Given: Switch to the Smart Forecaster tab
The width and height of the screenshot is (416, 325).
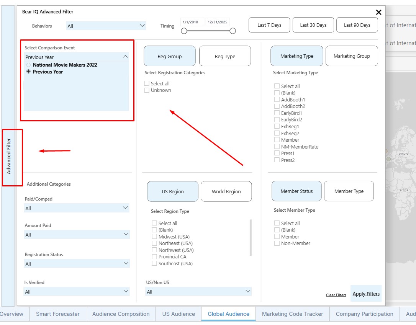Looking at the screenshot, I should [58, 314].
